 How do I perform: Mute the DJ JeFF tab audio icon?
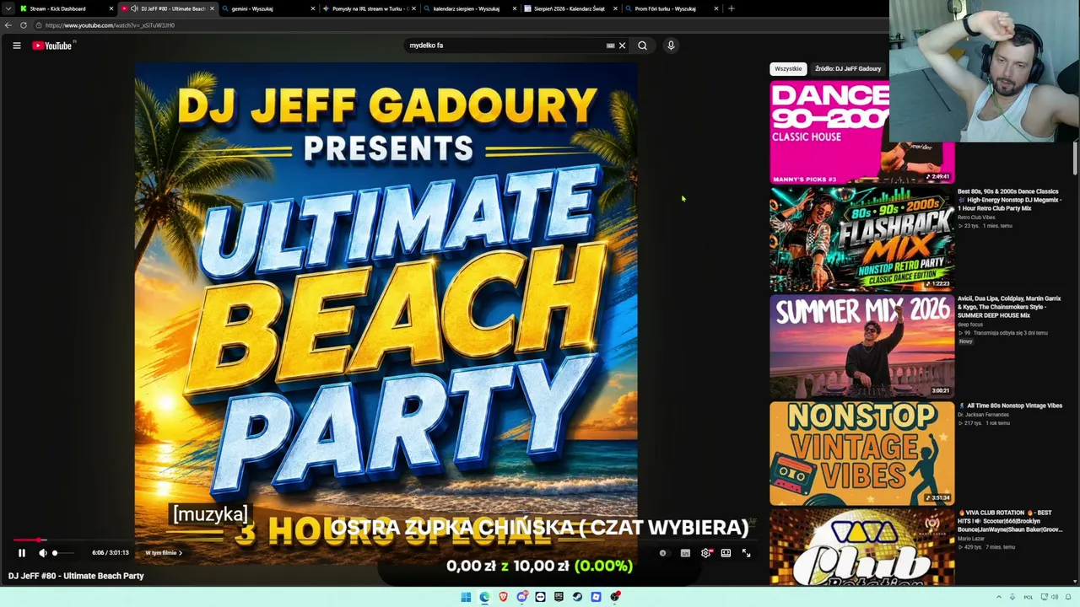134,8
